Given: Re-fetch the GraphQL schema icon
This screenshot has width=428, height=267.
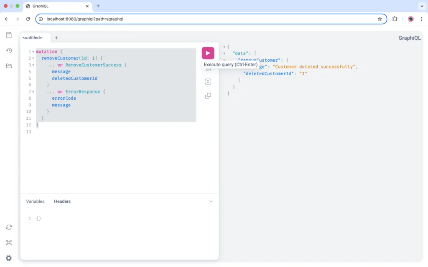Looking at the screenshot, I should 9,227.
